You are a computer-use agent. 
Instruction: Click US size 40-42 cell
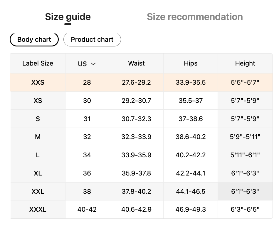pos(87,210)
